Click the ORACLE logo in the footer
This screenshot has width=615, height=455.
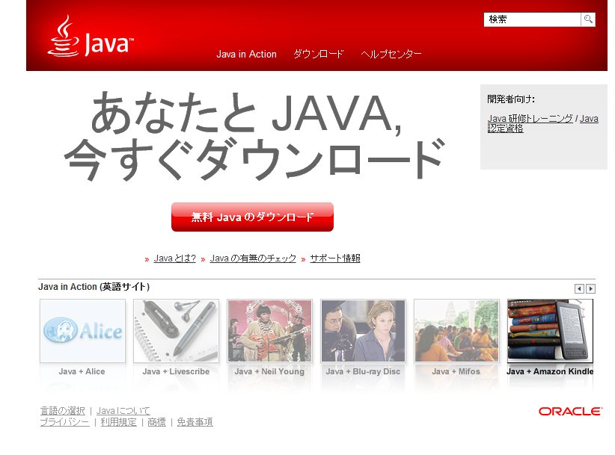point(571,410)
